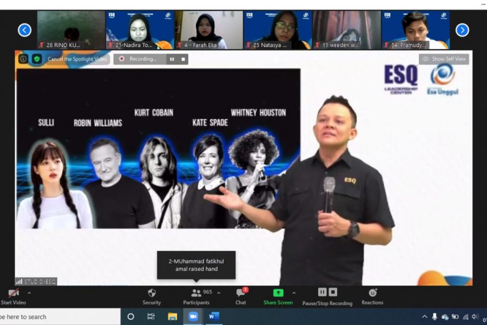
Task: Expand the Share Screen options arrow
Action: (x=294, y=293)
